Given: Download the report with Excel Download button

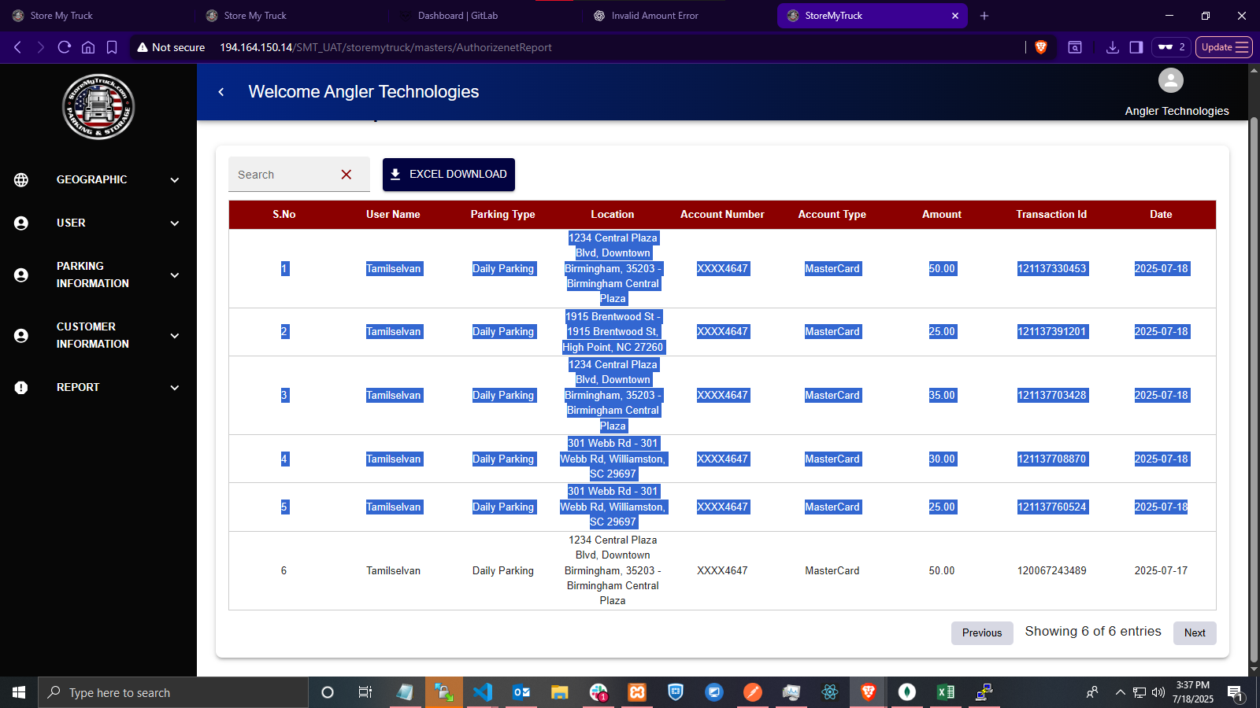Looking at the screenshot, I should click(449, 175).
